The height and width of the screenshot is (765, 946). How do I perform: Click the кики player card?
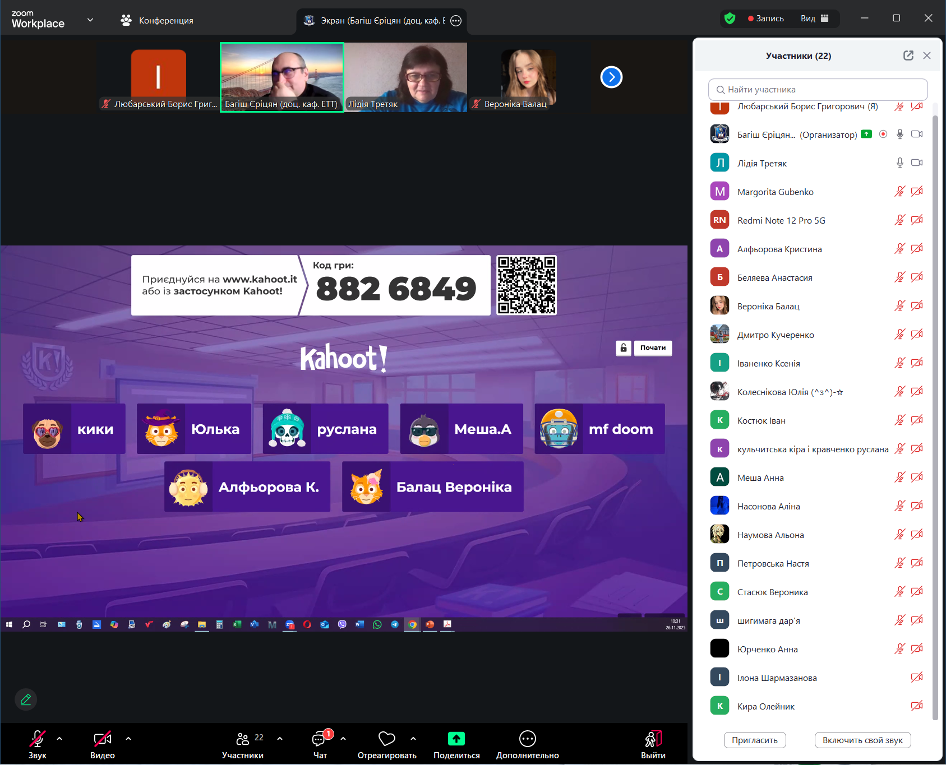tap(74, 429)
